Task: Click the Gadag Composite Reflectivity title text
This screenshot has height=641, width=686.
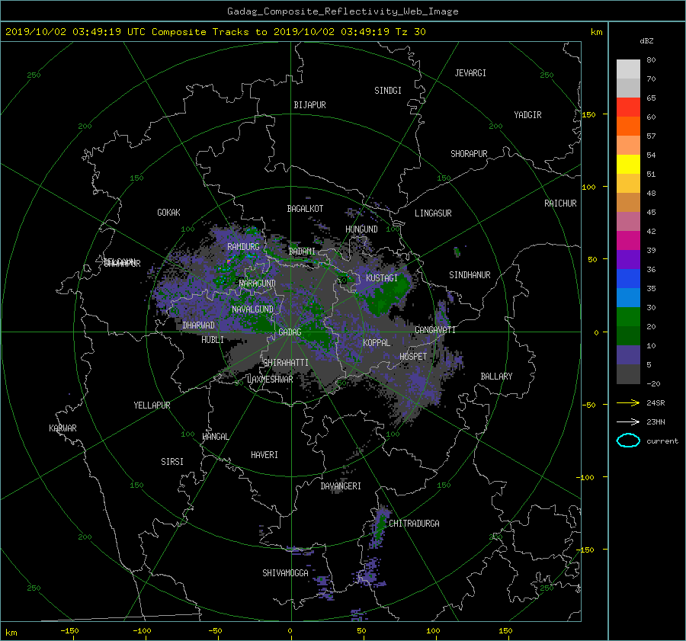Action: click(x=342, y=11)
